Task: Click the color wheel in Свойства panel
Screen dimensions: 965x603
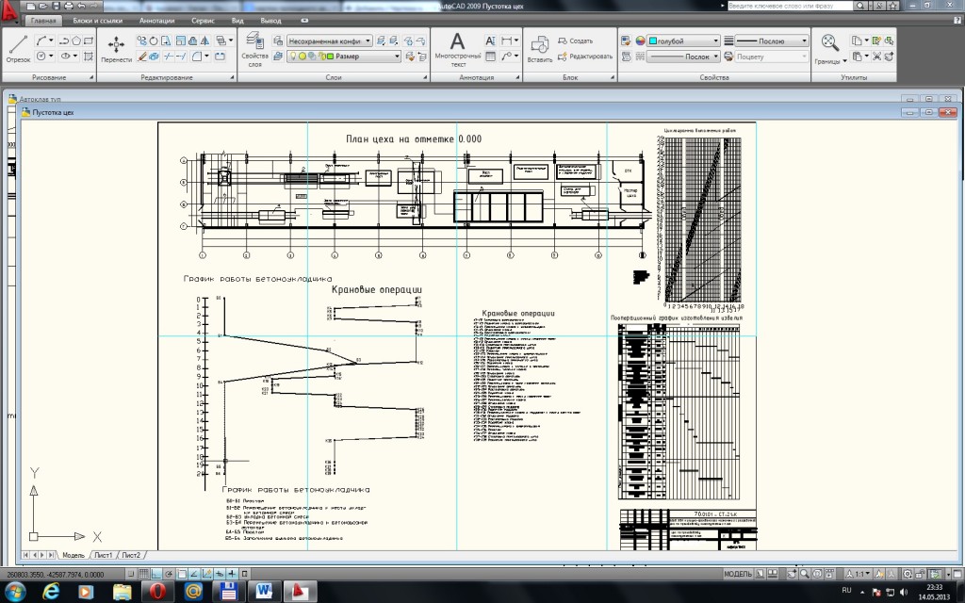Action: [640, 41]
